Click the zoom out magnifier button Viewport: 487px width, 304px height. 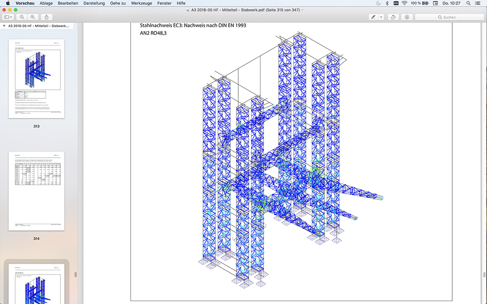22,17
